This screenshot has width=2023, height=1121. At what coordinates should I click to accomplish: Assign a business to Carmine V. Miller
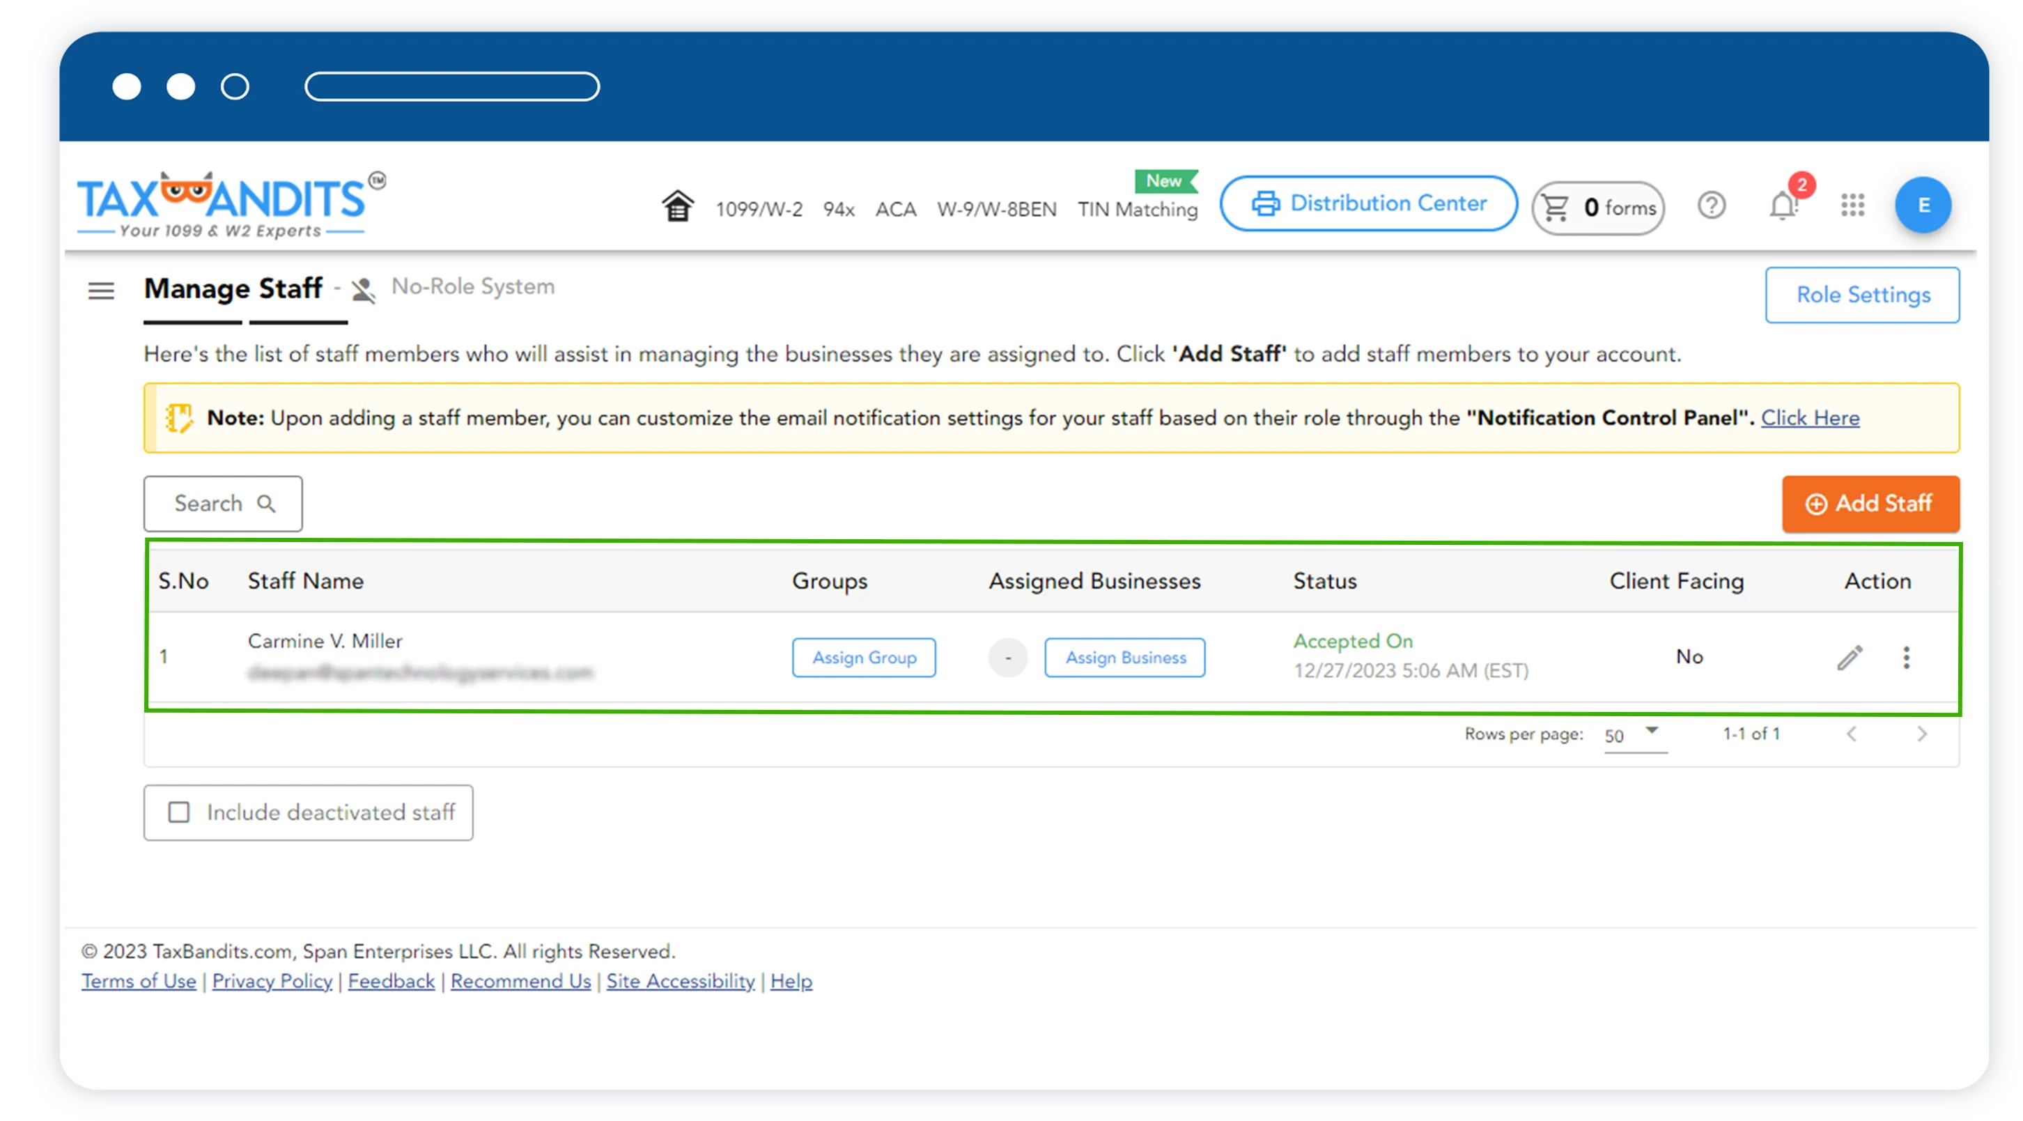[1124, 658]
